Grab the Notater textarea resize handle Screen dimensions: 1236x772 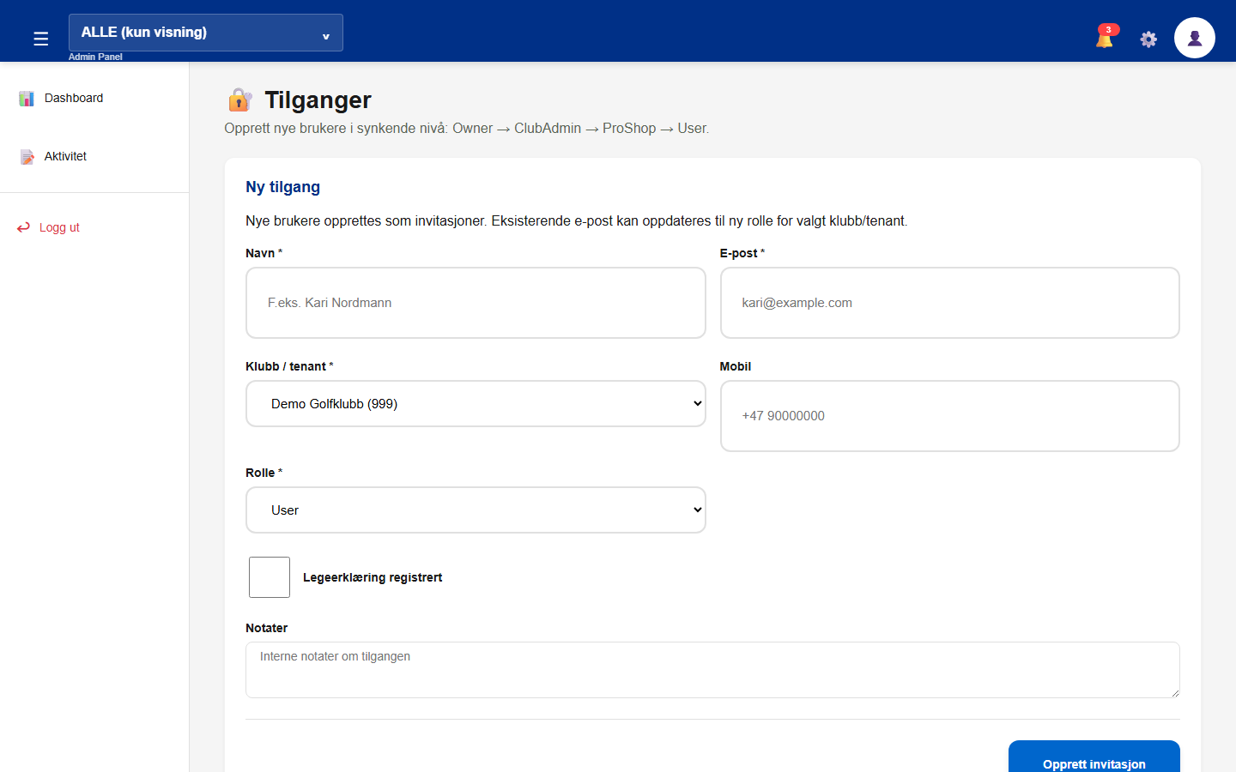(1174, 692)
